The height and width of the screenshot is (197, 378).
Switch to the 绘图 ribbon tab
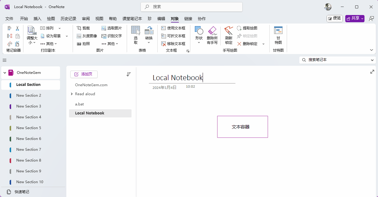[x=51, y=19]
